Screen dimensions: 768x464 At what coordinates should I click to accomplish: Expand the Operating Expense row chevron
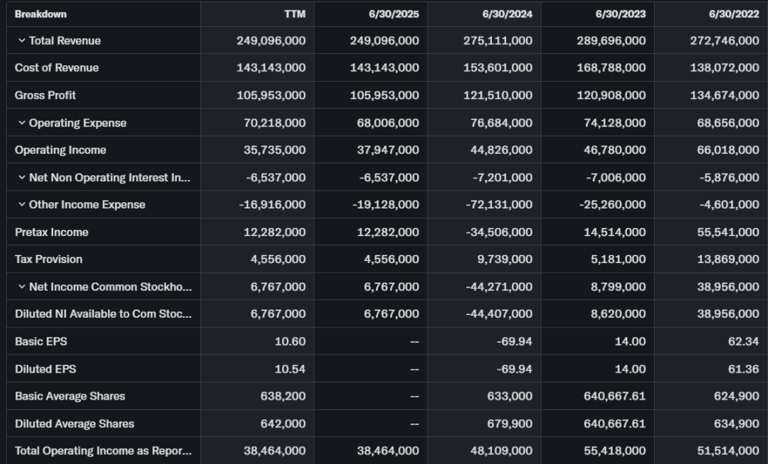click(22, 123)
